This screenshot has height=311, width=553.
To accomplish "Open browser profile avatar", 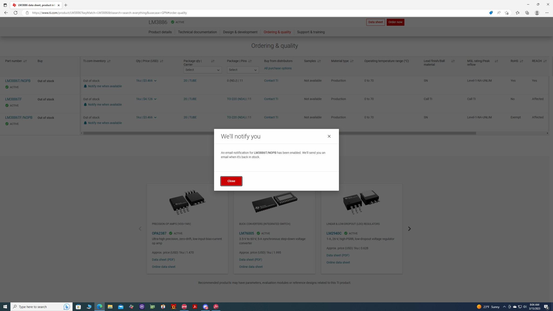I will pos(537,13).
